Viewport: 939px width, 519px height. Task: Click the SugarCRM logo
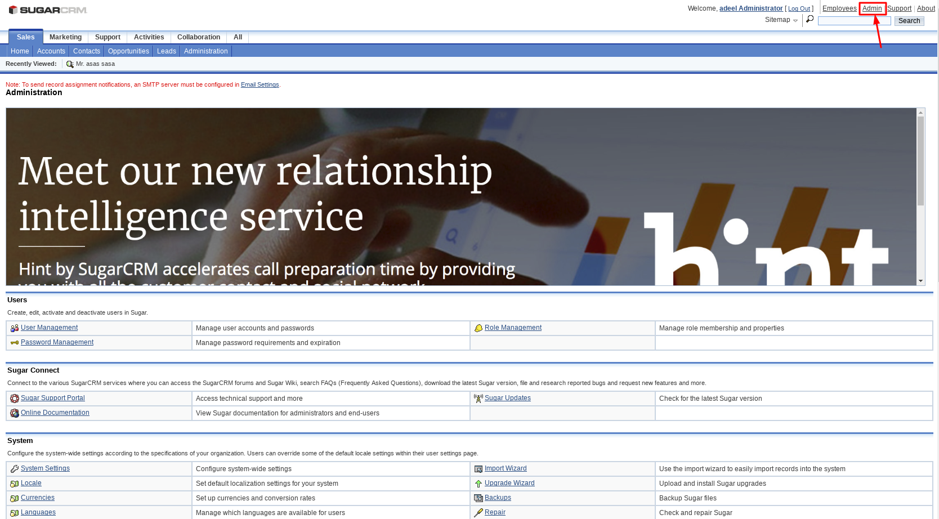click(x=48, y=10)
